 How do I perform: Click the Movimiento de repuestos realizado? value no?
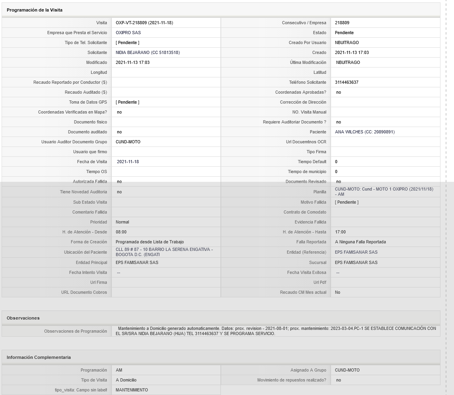[x=339, y=380]
